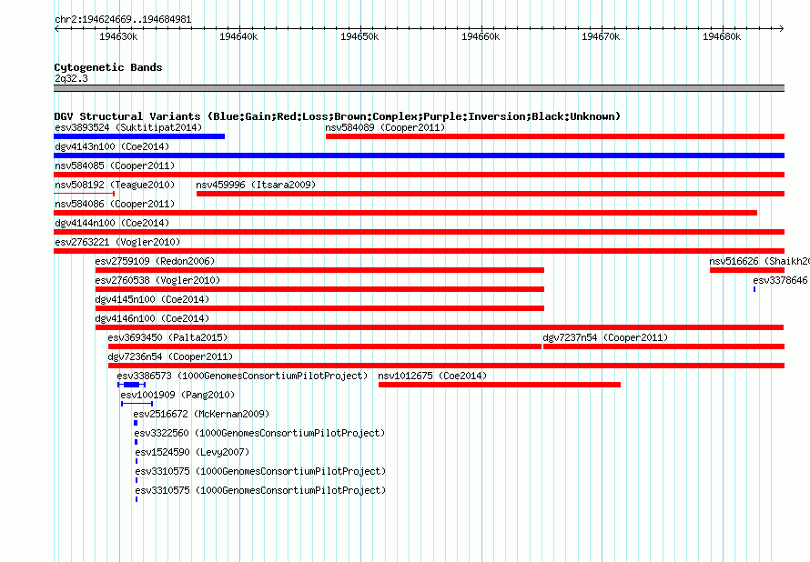810x562 pixels.
Task: Click the blue glyph of esv3386573
Action: [x=131, y=385]
